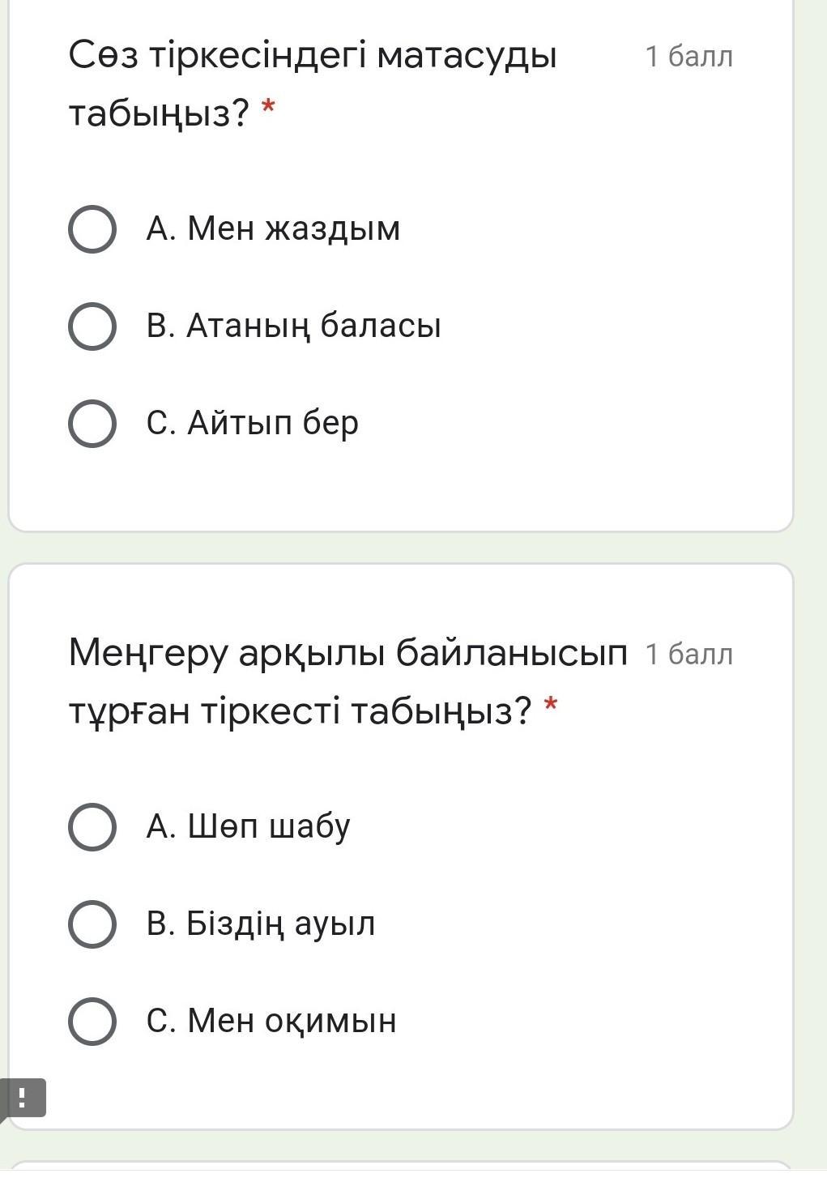Image resolution: width=827 pixels, height=1182 pixels.
Task: Select the radio circle beside 'Мен жаздым'
Action: tap(92, 229)
